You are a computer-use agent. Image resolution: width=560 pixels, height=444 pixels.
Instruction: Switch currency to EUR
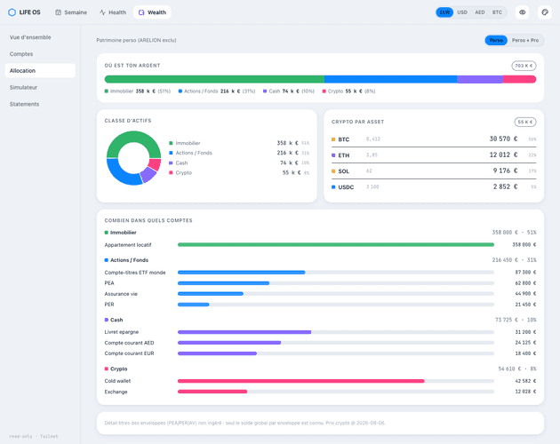click(444, 12)
